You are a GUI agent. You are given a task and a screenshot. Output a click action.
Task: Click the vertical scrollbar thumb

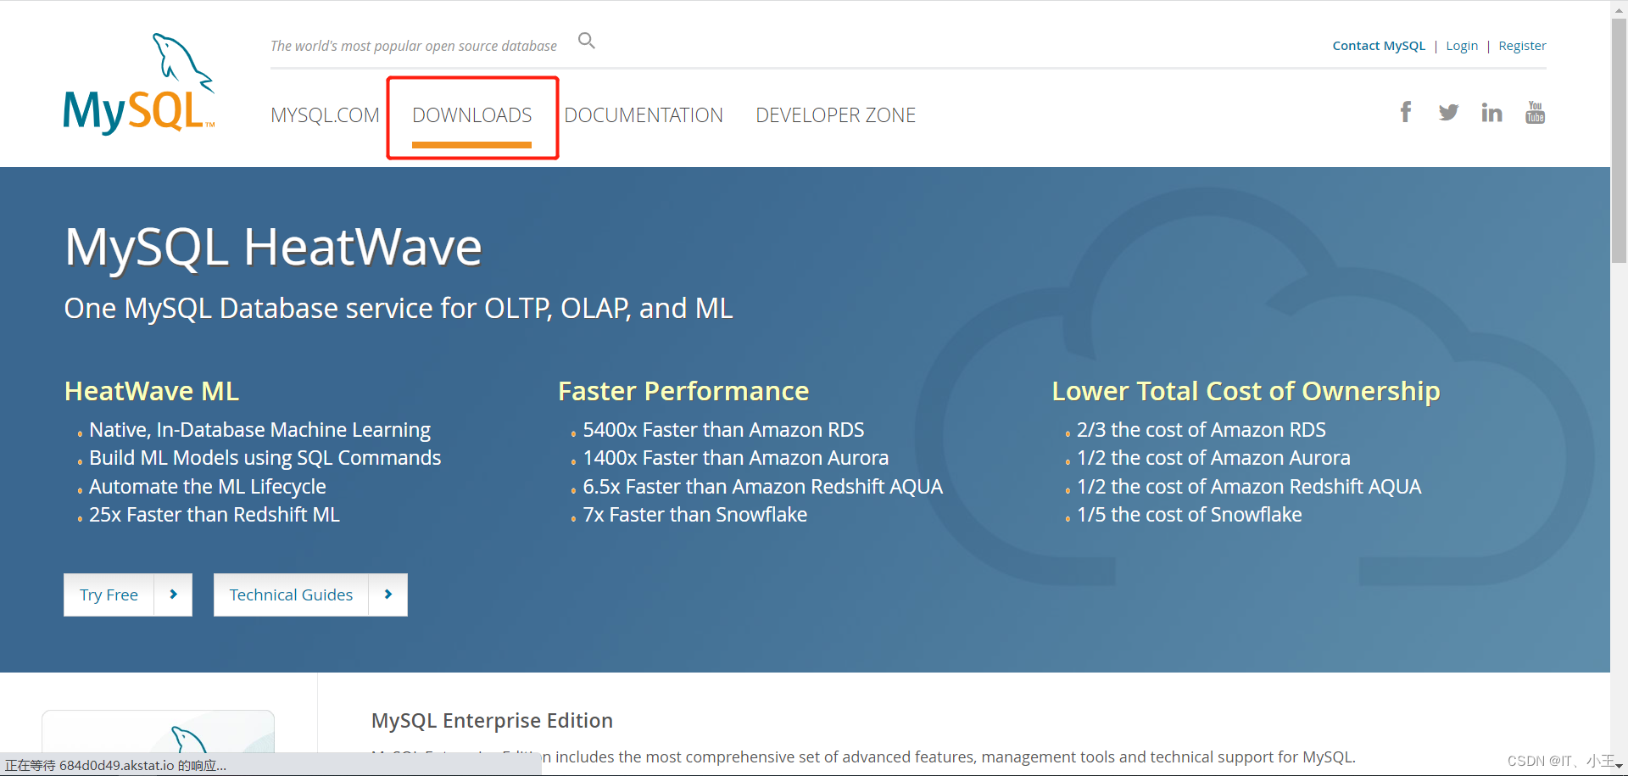point(1619,140)
